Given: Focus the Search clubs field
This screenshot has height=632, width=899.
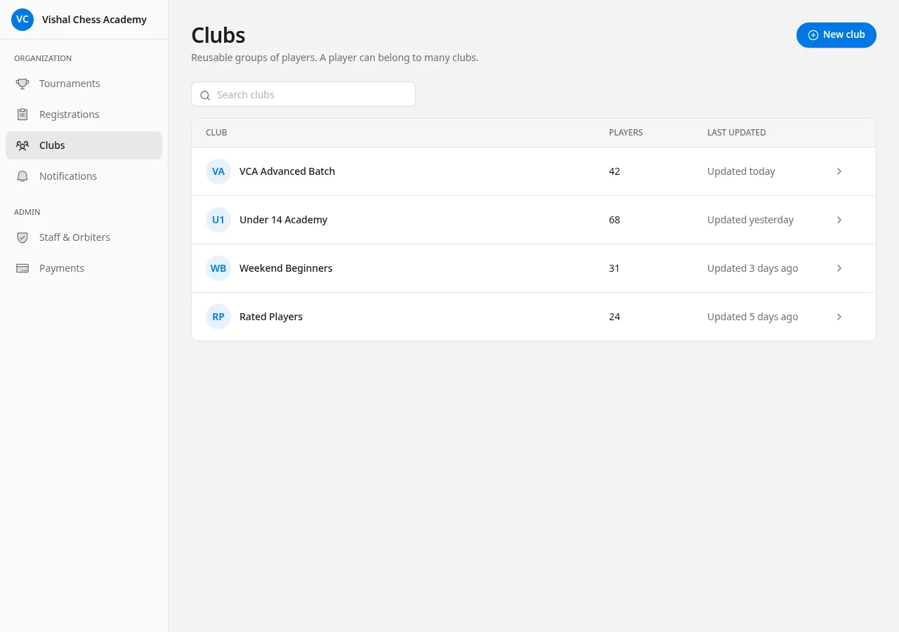Looking at the screenshot, I should coord(303,95).
